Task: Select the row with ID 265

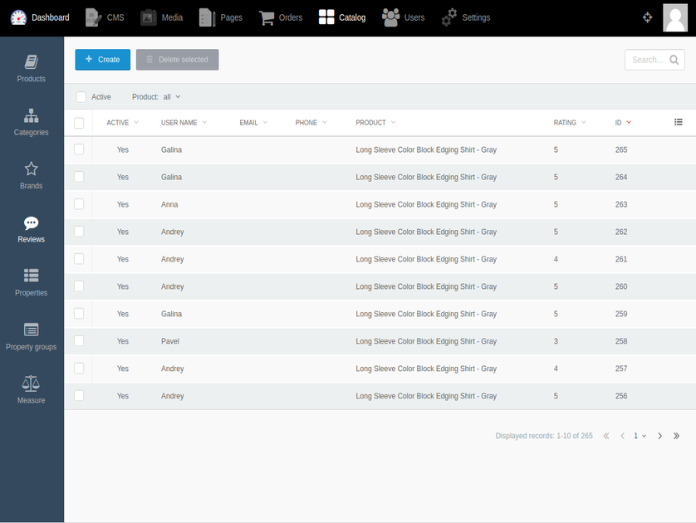Action: coord(79,149)
